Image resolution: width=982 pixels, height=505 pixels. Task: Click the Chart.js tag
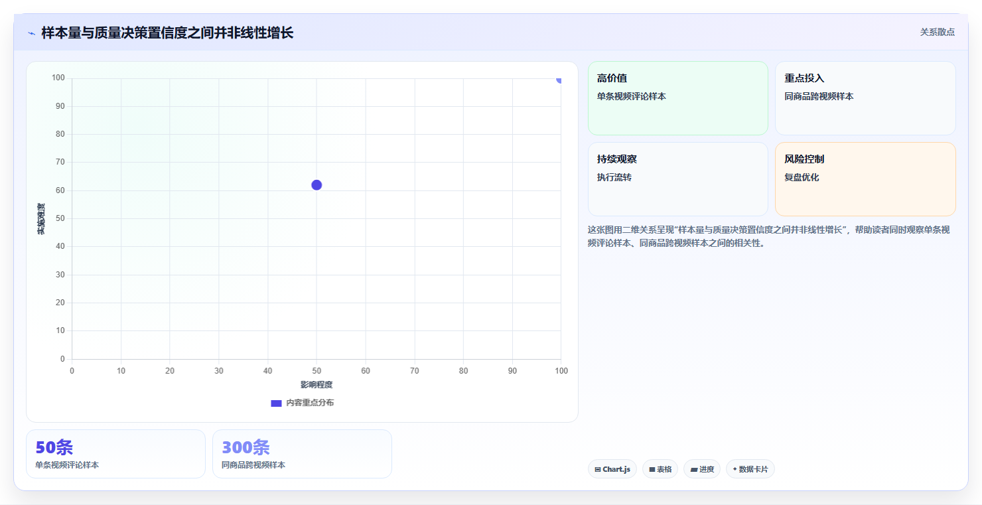(x=612, y=469)
